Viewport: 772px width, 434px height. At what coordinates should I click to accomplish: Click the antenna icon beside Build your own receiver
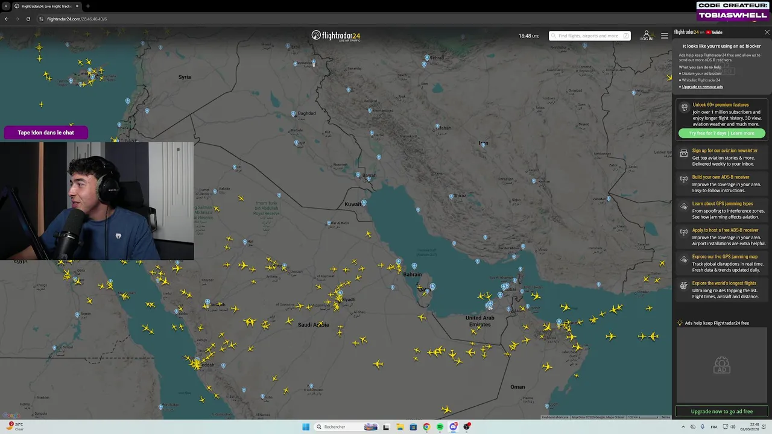click(684, 179)
